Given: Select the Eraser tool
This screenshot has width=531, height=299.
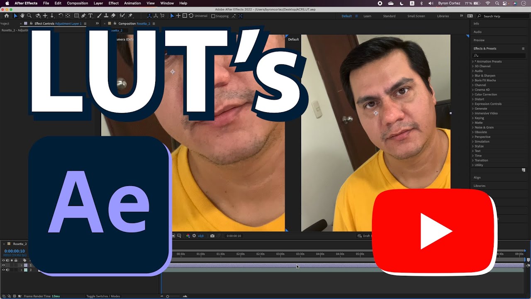Looking at the screenshot, I should click(x=113, y=16).
